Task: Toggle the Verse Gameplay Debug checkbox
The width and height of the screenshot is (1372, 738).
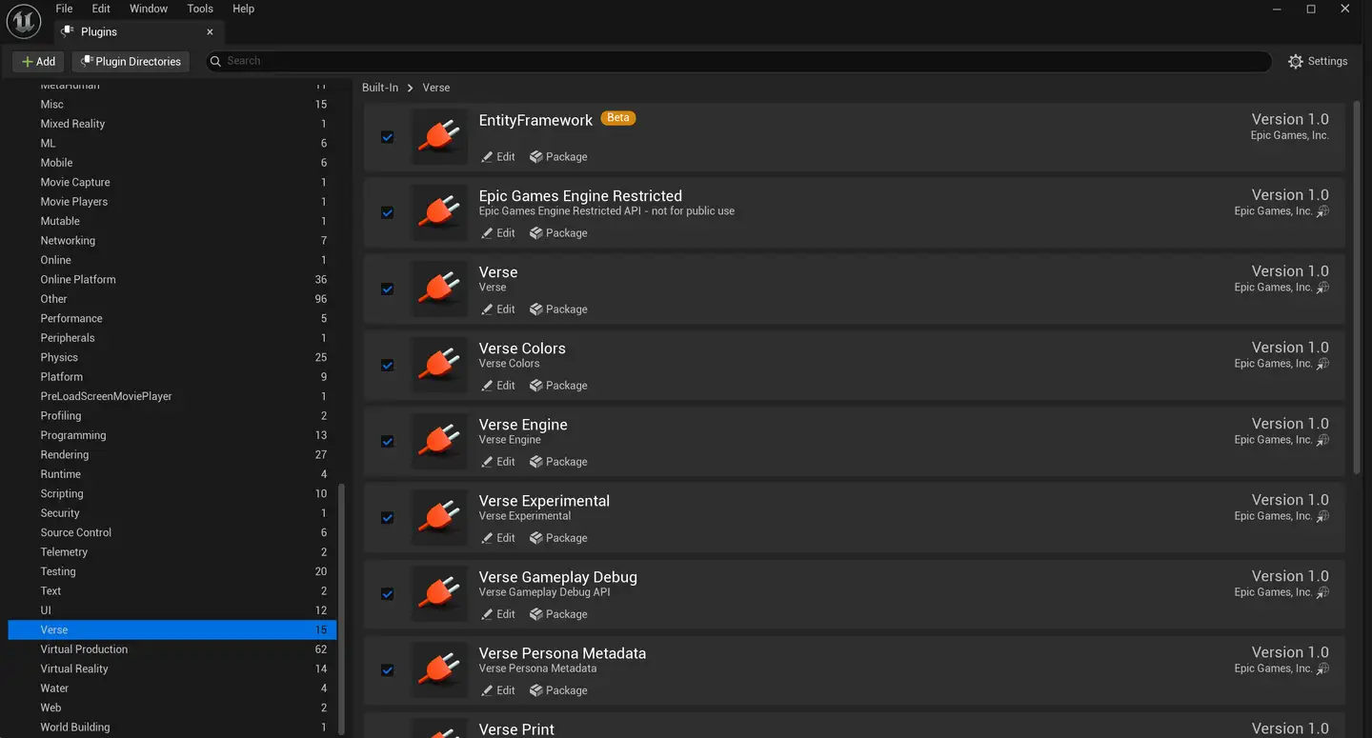Action: pos(388,594)
